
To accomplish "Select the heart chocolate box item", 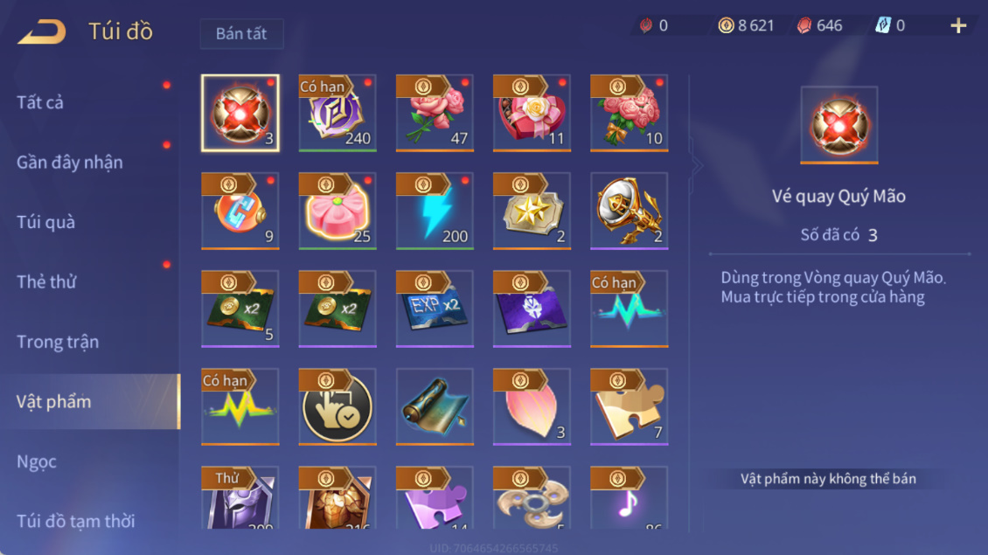I will 532,114.
